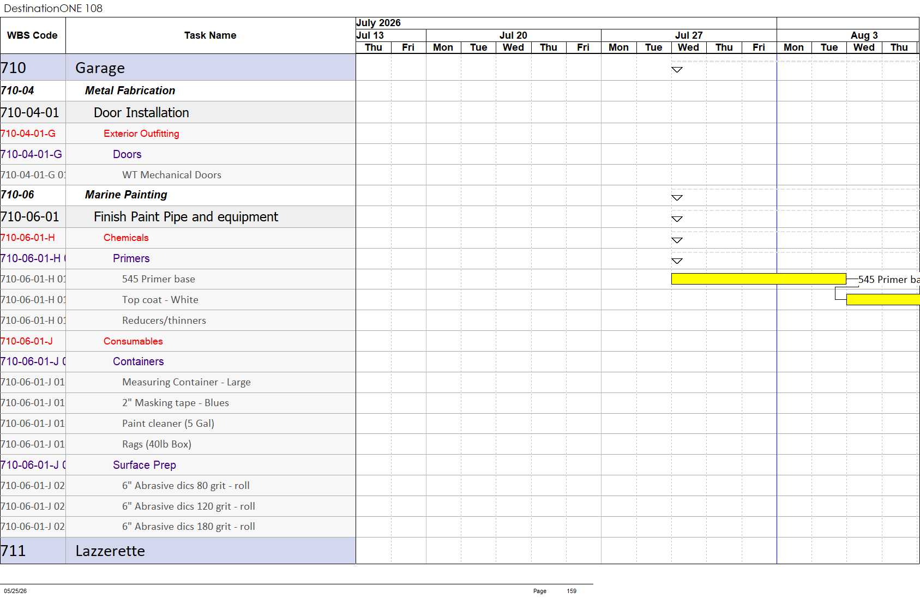Screen dimensions: 920x598
Task: Click the July 2026 month header
Action: (566, 23)
